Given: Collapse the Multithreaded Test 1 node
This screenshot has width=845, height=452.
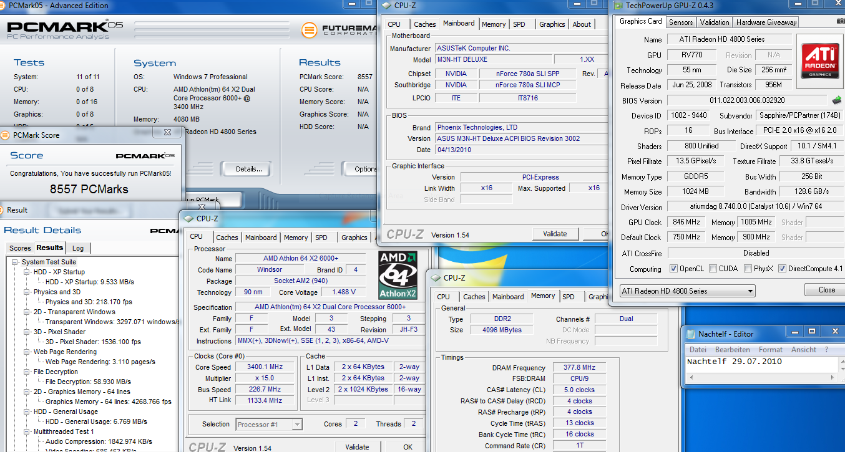Looking at the screenshot, I should (x=27, y=432).
